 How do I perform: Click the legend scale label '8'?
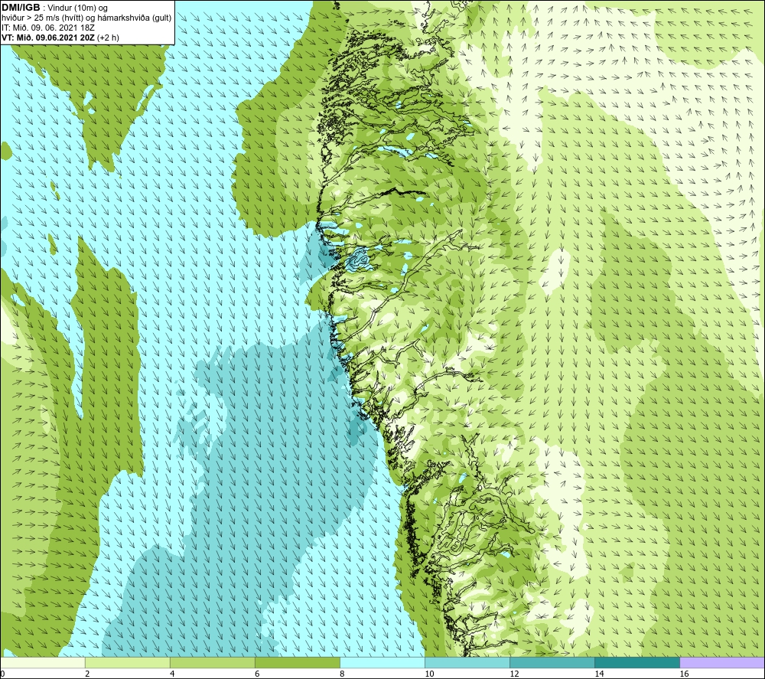click(x=342, y=674)
